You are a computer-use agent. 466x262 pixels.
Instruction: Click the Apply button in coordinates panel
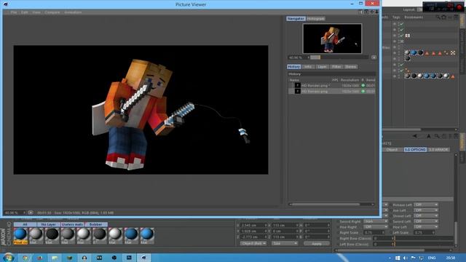(317, 243)
